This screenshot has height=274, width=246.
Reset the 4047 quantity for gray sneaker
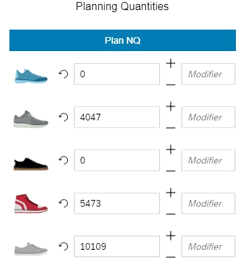click(63, 117)
